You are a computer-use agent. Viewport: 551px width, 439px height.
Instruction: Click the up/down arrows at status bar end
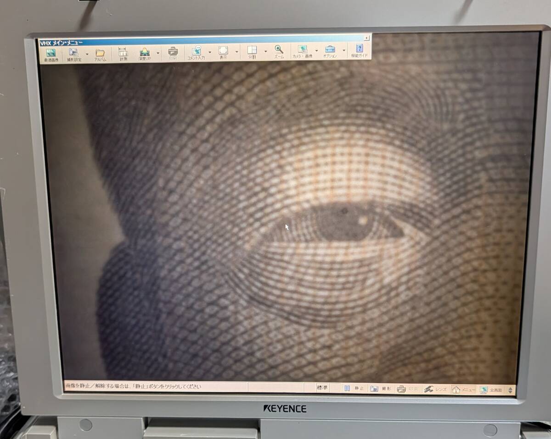point(510,390)
